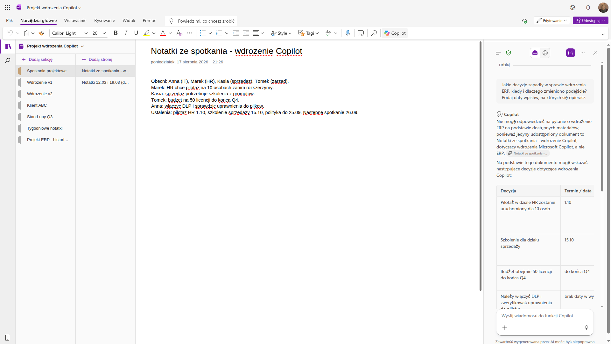Open the More font options ellipsis

tap(190, 33)
